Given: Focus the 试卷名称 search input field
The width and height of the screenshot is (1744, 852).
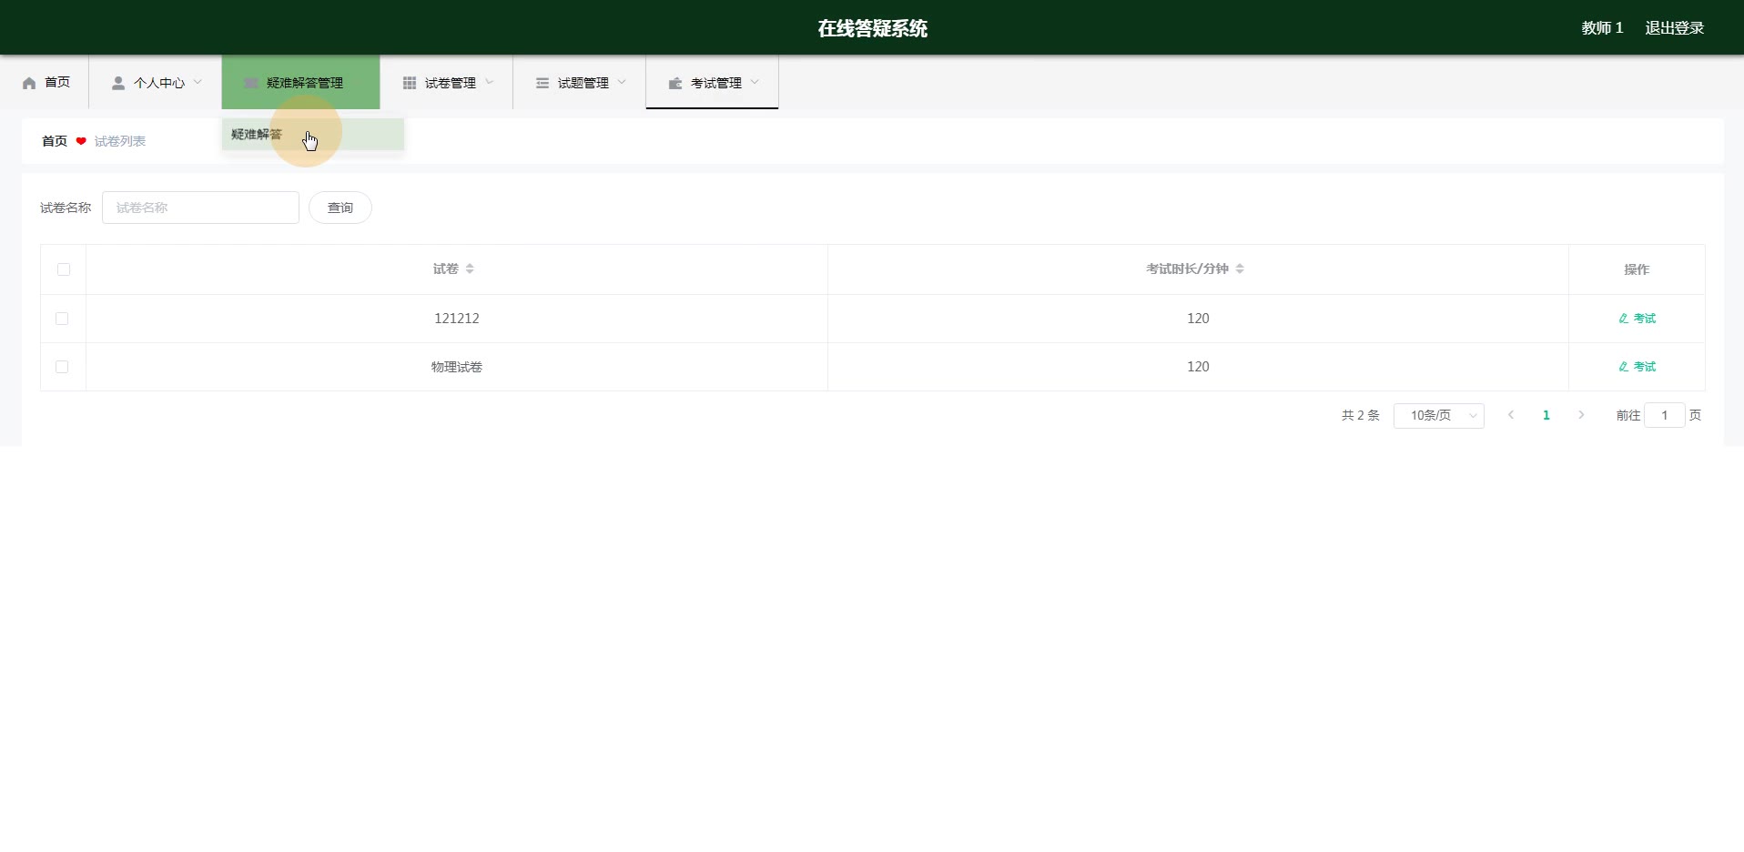Looking at the screenshot, I should click(x=200, y=208).
